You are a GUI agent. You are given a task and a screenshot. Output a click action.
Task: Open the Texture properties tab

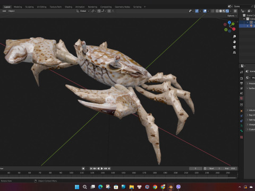pos(241,137)
